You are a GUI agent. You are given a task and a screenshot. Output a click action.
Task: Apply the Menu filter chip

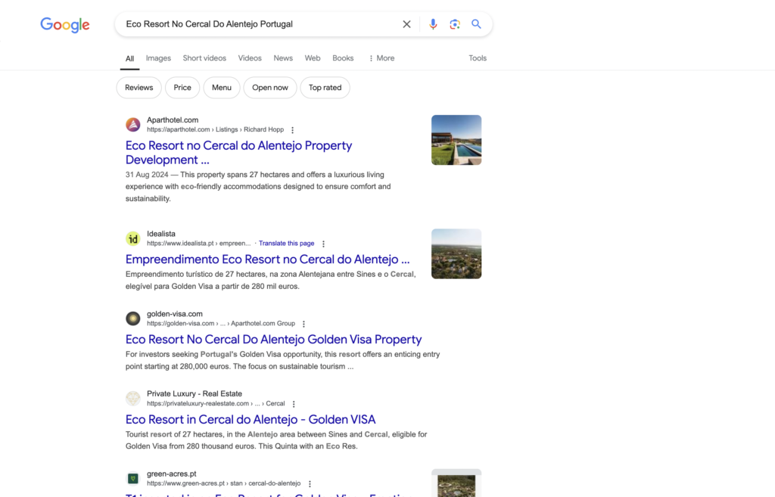[x=222, y=88]
